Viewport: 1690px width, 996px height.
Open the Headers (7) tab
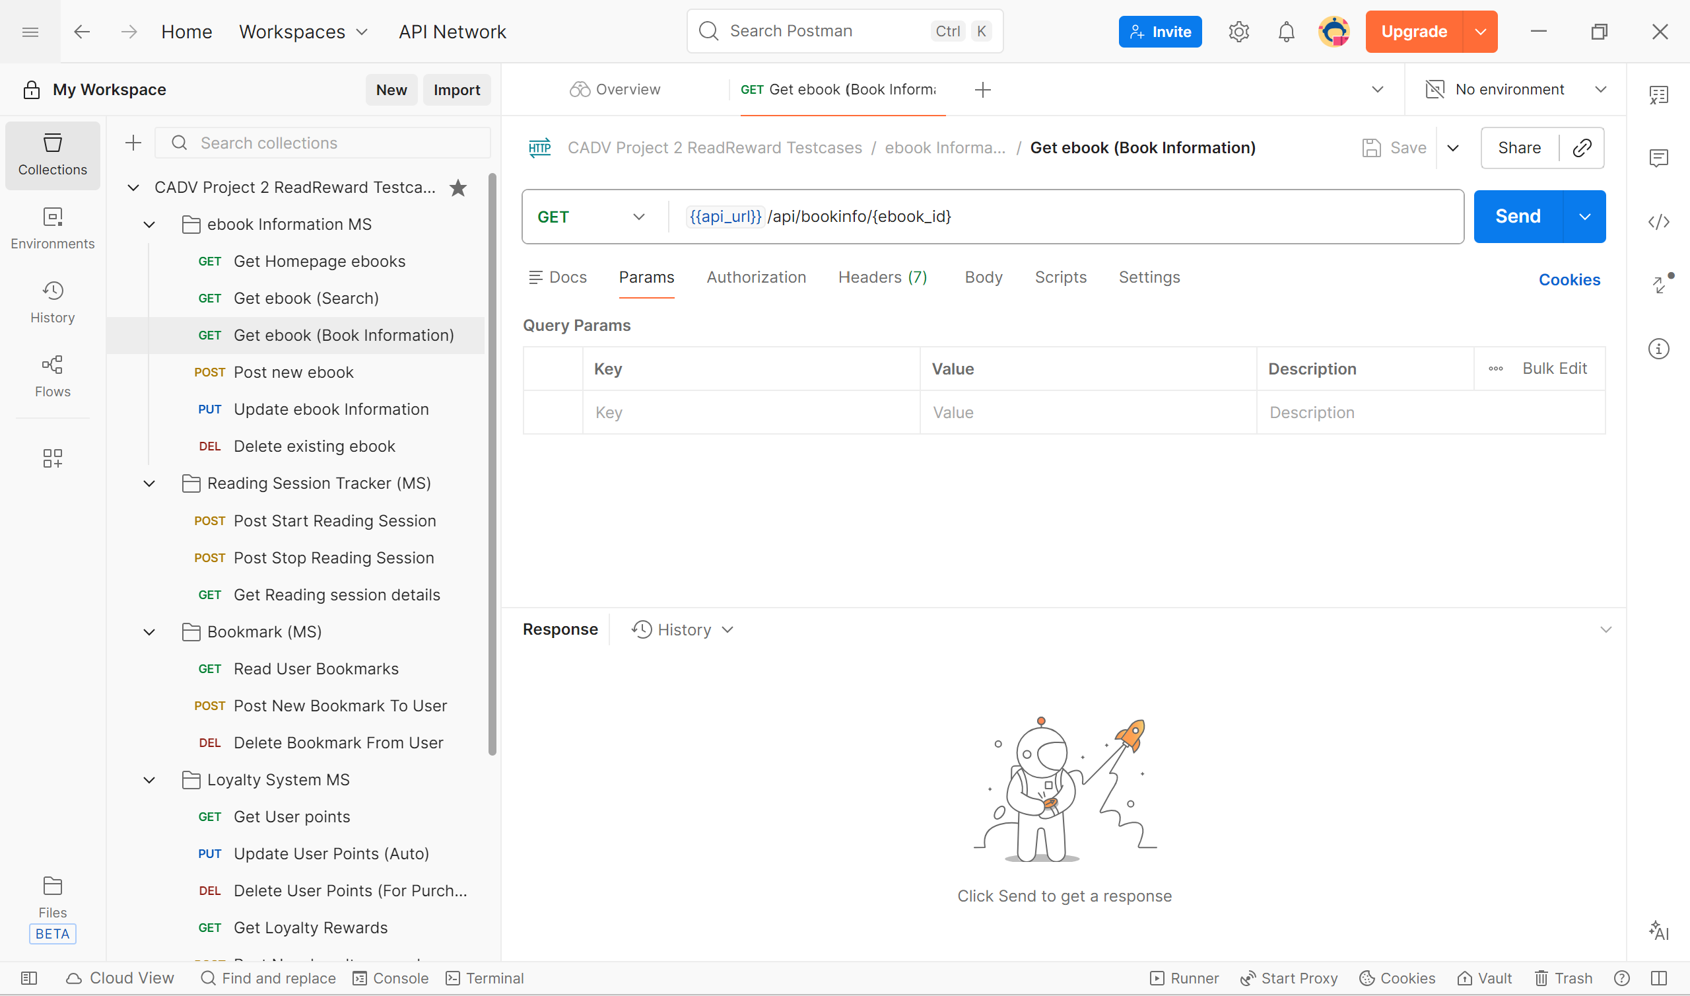[882, 278]
